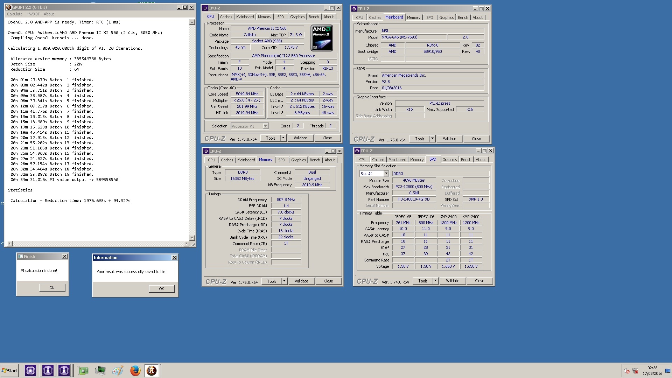Click the third CPU-Z button on the taskbar
This screenshot has width=672, height=378.
point(64,370)
